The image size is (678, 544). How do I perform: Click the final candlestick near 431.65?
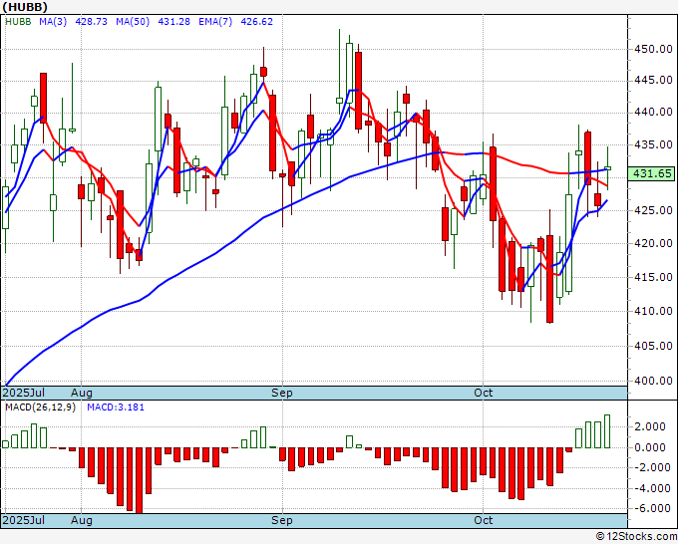pos(607,168)
